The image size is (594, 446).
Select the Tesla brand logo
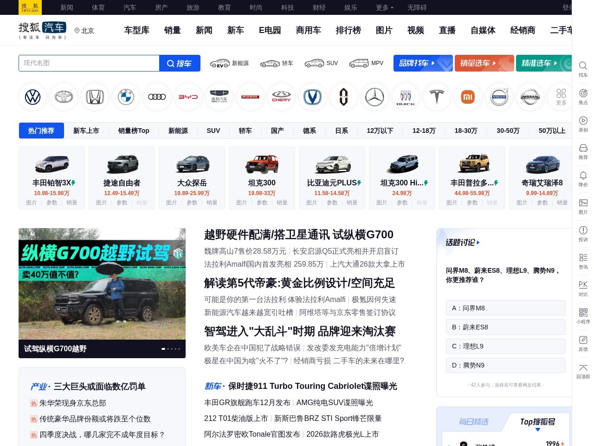pyautogui.click(x=437, y=97)
